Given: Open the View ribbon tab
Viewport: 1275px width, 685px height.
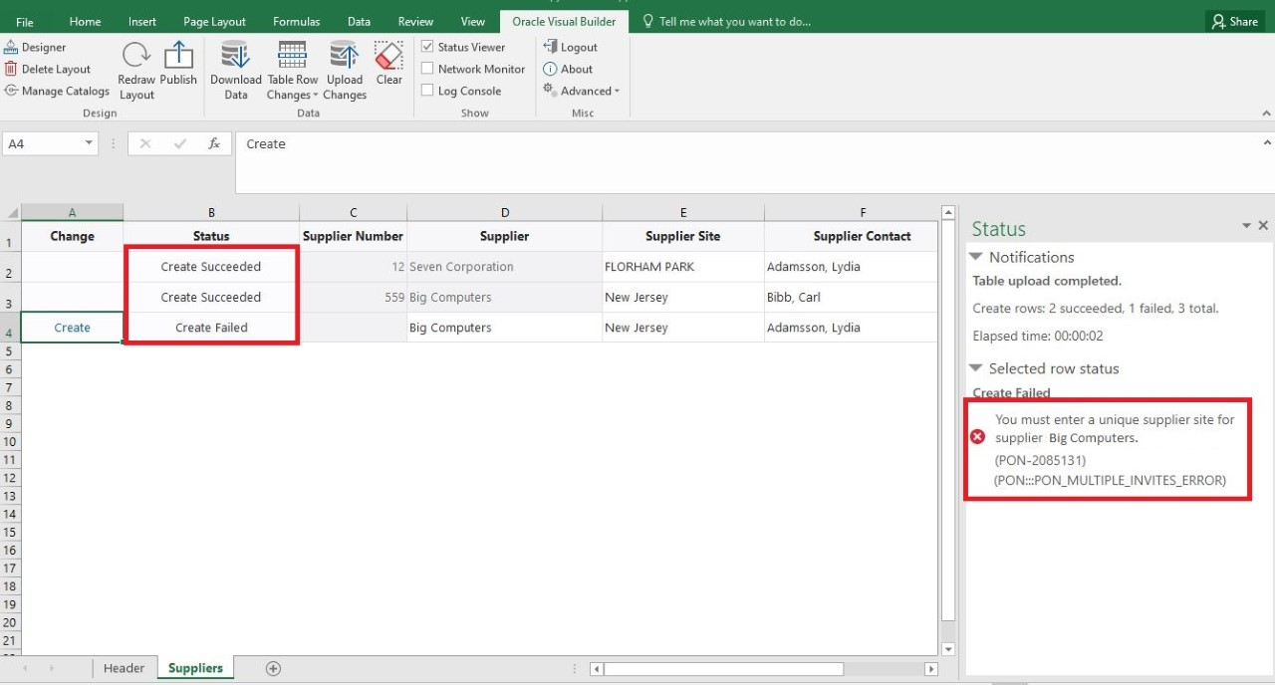Looking at the screenshot, I should point(473,21).
